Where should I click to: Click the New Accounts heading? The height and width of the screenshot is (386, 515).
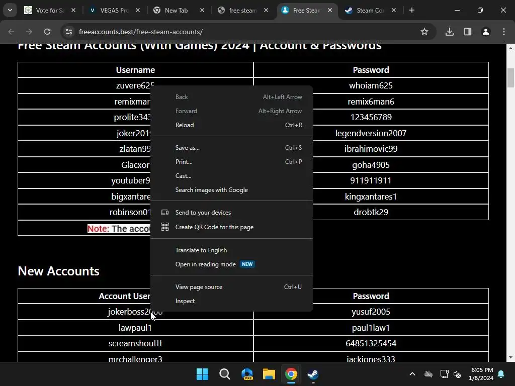pyautogui.click(x=58, y=271)
